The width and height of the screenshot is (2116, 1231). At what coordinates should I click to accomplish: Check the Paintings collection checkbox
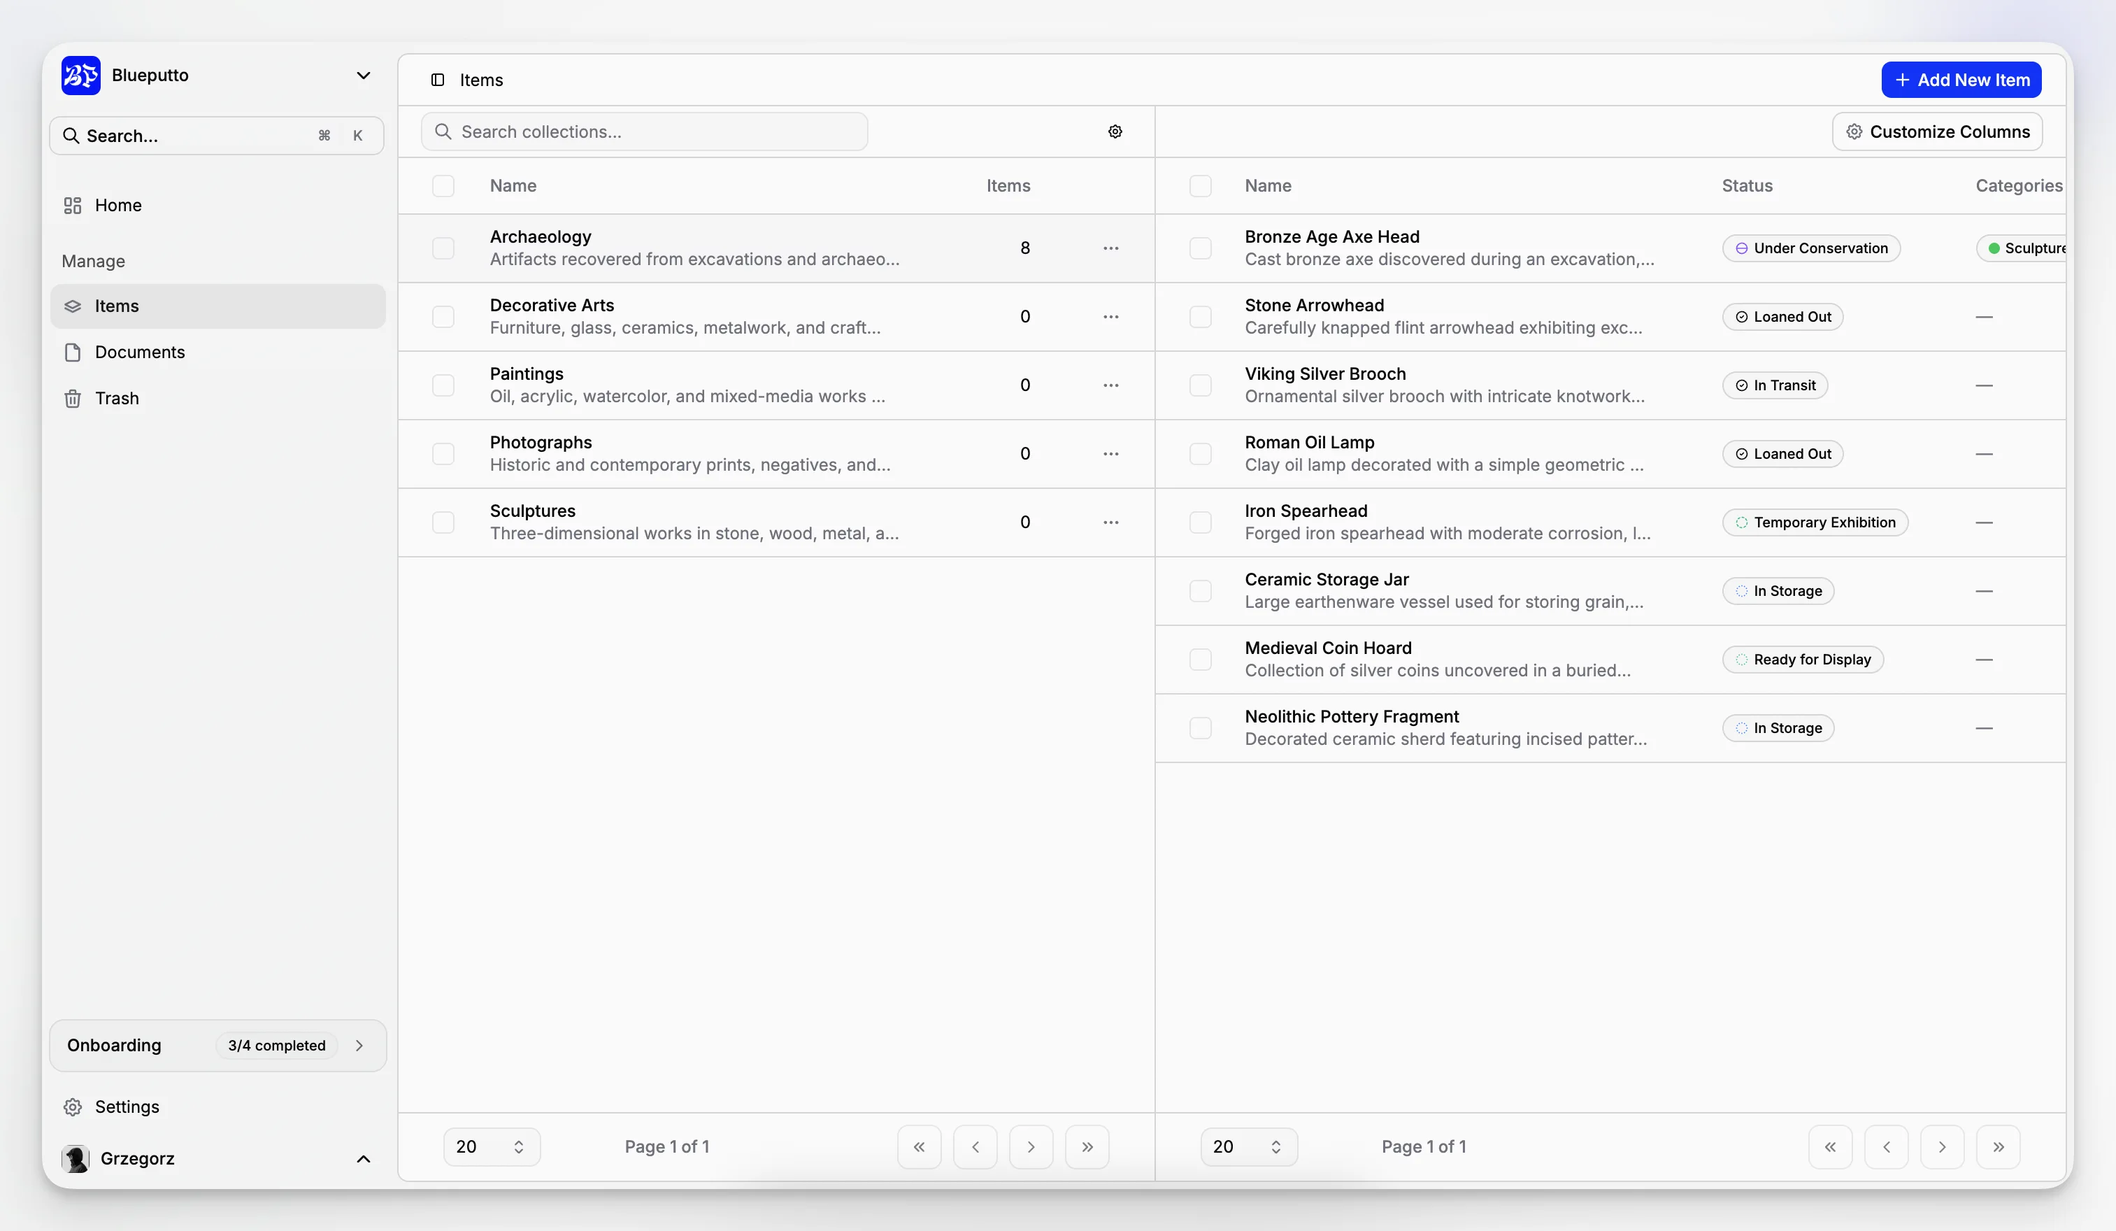[x=443, y=385]
